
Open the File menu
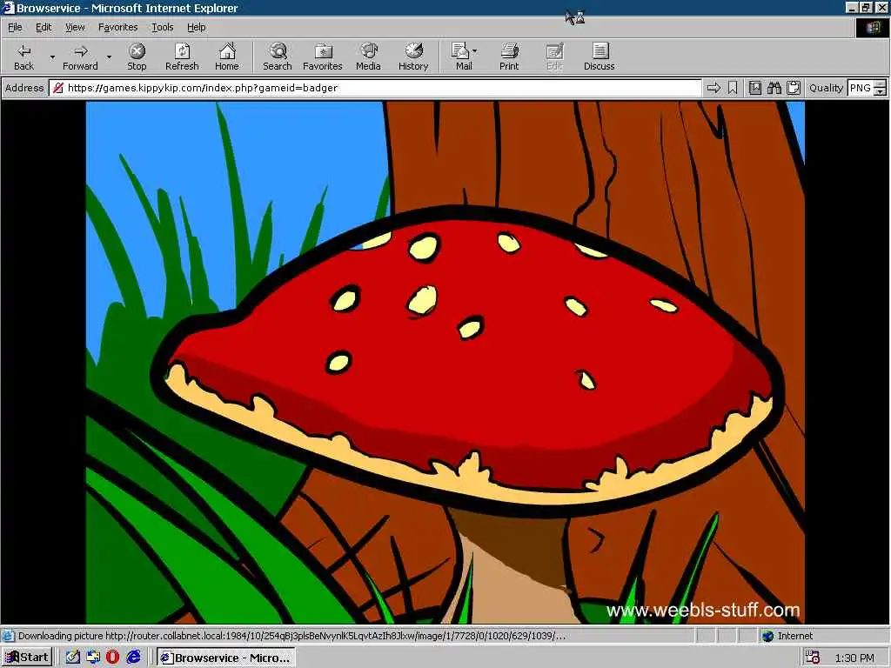point(15,27)
